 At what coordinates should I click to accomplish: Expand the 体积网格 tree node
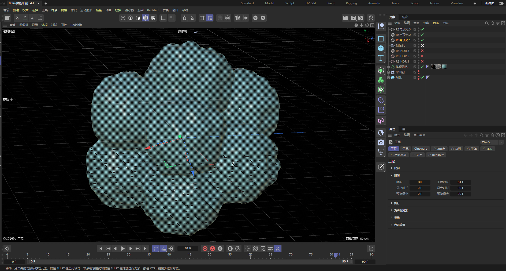coord(389,67)
